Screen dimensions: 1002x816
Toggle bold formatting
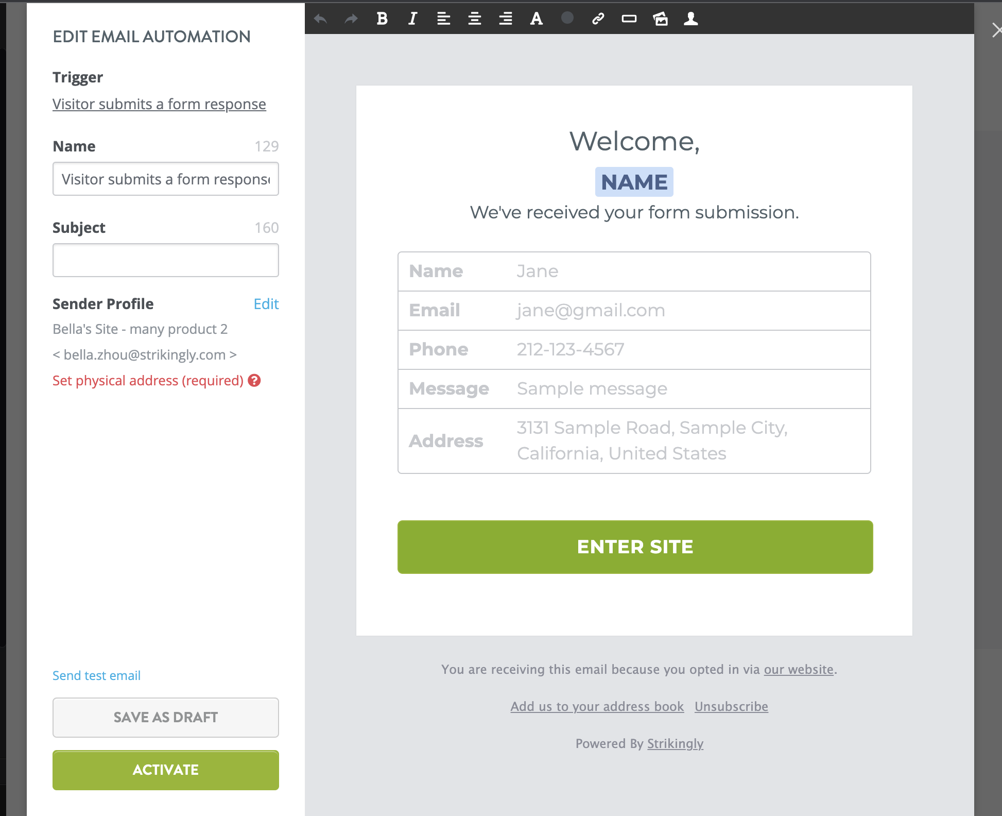[x=382, y=19]
